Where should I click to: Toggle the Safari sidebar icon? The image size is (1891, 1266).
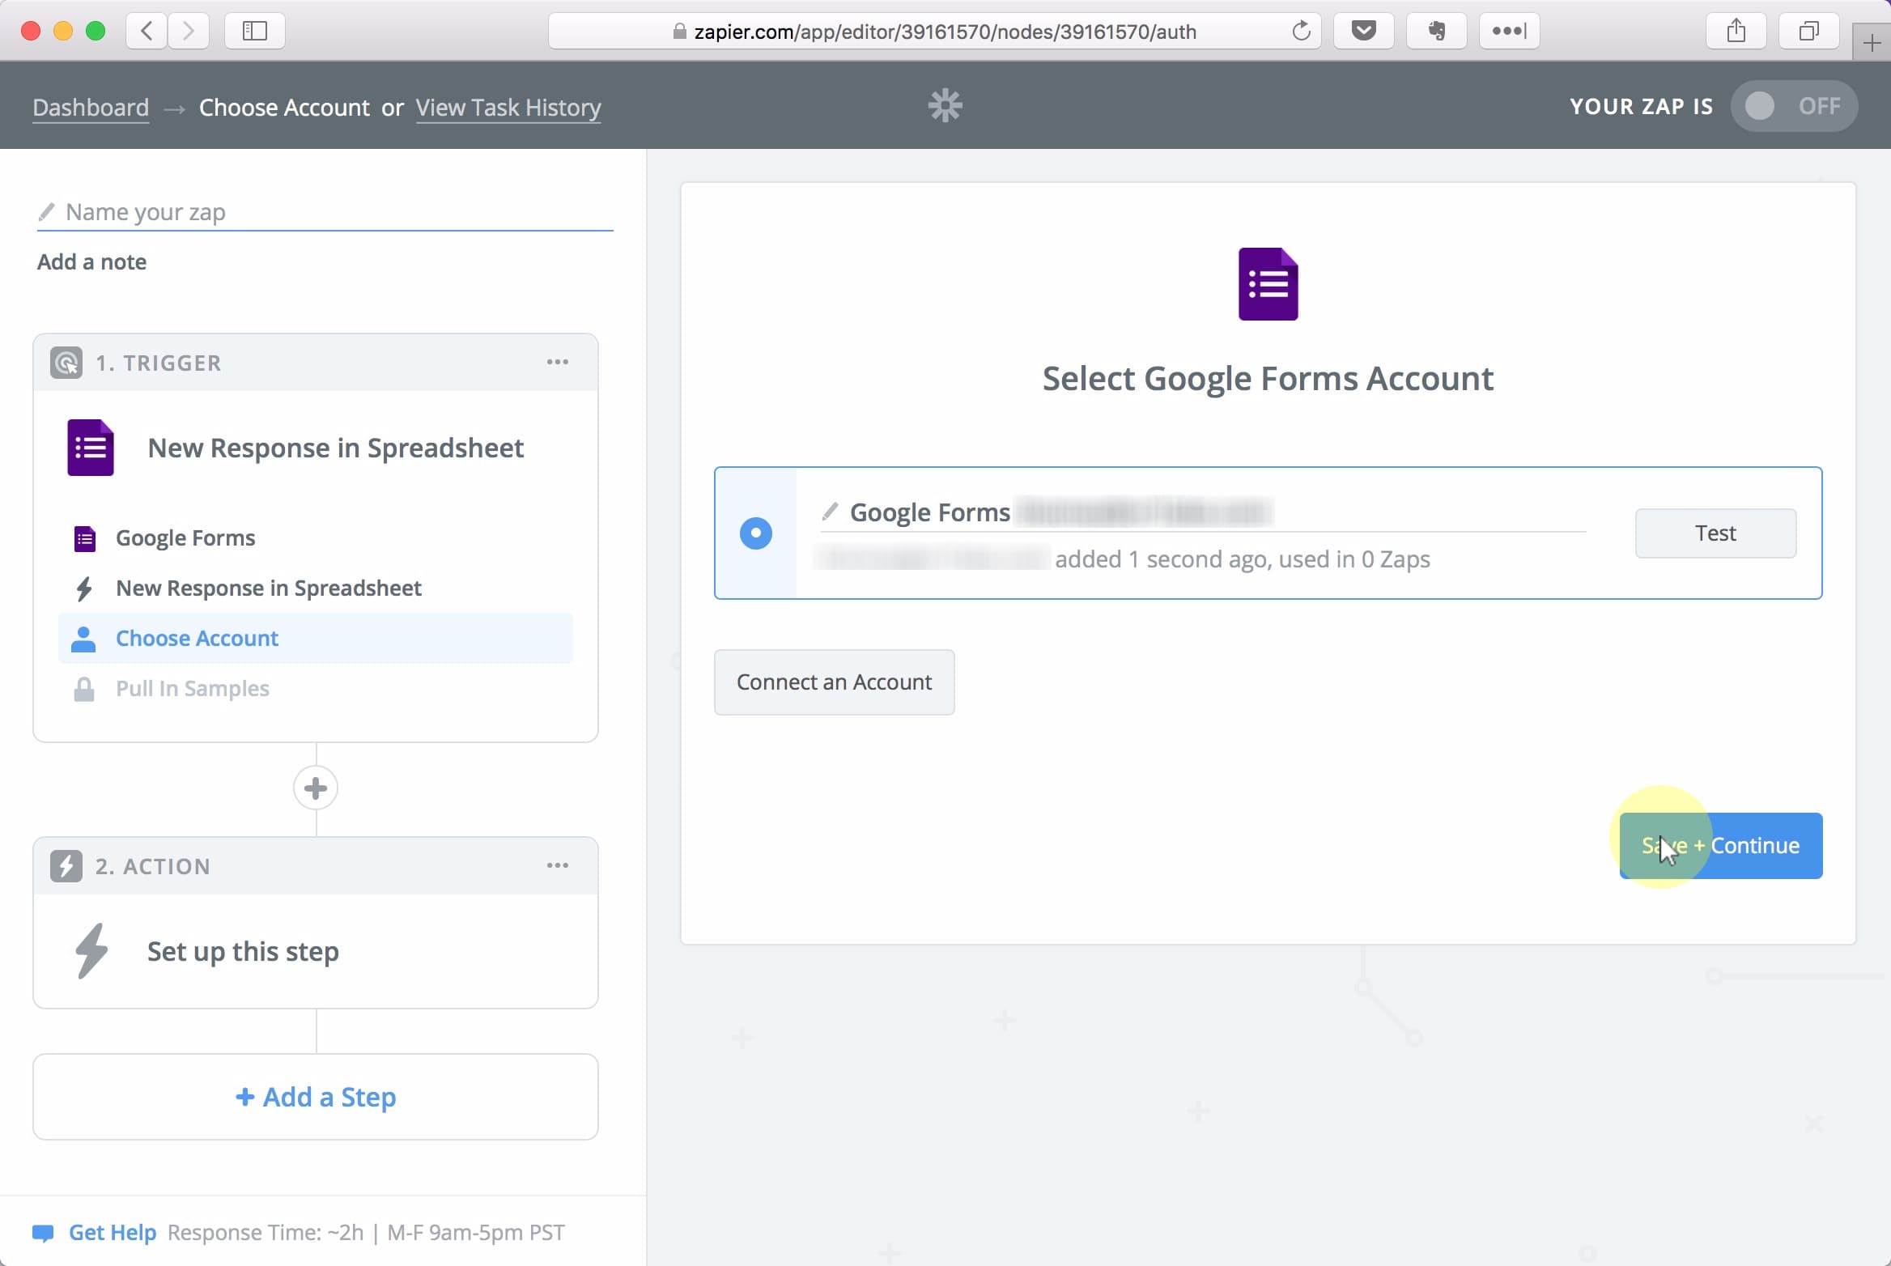pos(254,31)
